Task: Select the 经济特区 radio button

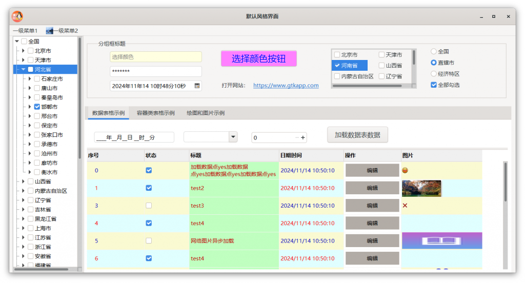Action: click(434, 73)
